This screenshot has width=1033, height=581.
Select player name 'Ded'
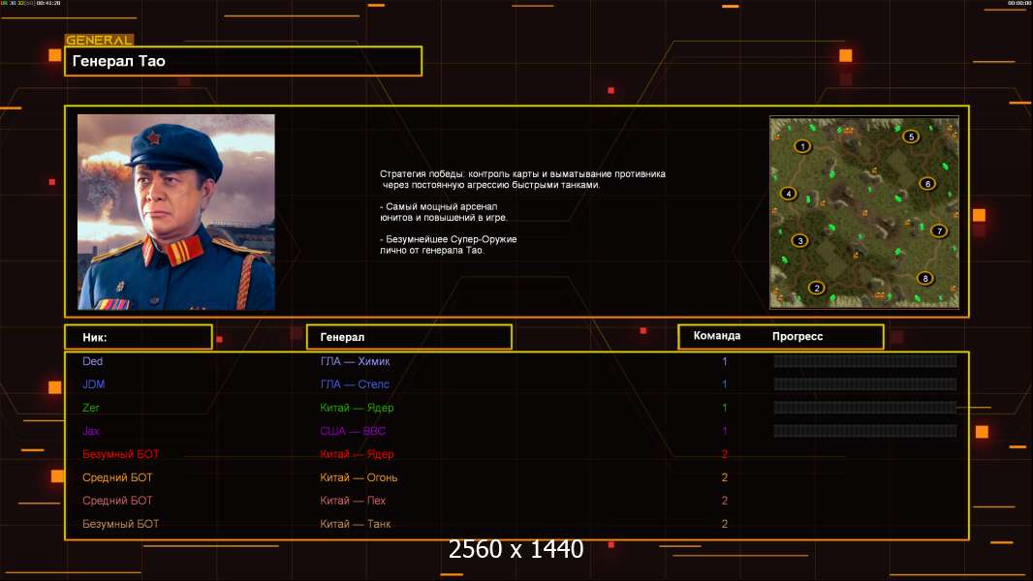tap(92, 361)
